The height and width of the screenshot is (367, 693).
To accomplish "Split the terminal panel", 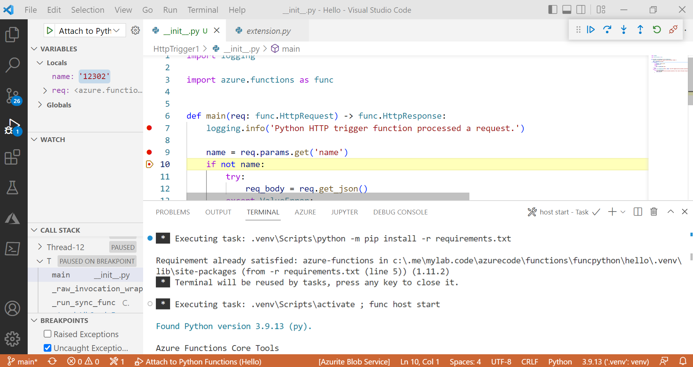I will click(x=638, y=212).
